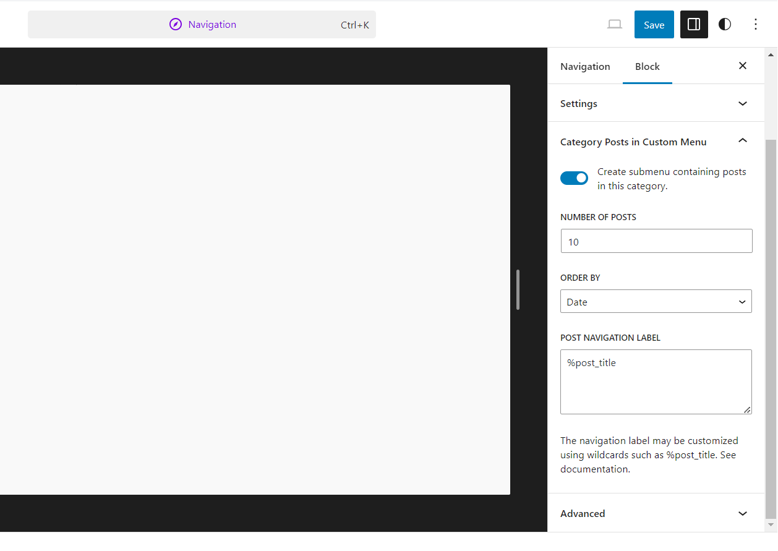Collapse Category Posts in Custom Menu panel
The image size is (778, 551).
[x=656, y=142]
